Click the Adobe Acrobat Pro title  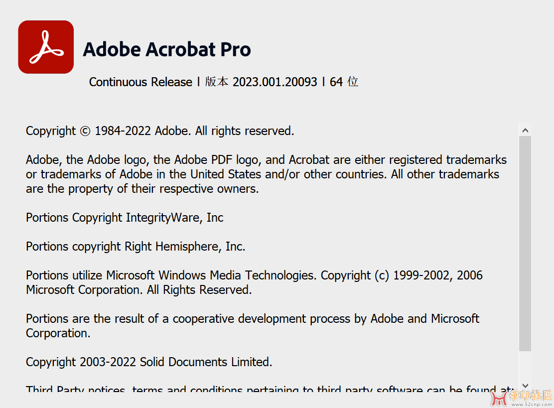(167, 49)
